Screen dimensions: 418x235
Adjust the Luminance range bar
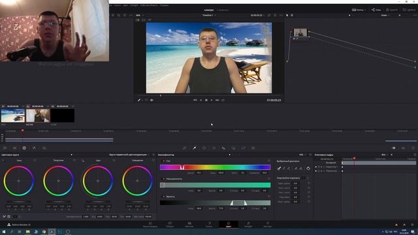[215, 203]
